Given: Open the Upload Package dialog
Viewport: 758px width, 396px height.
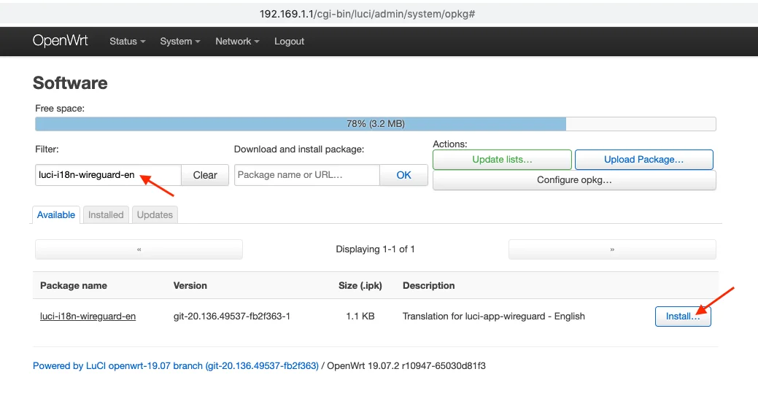Looking at the screenshot, I should (643, 160).
